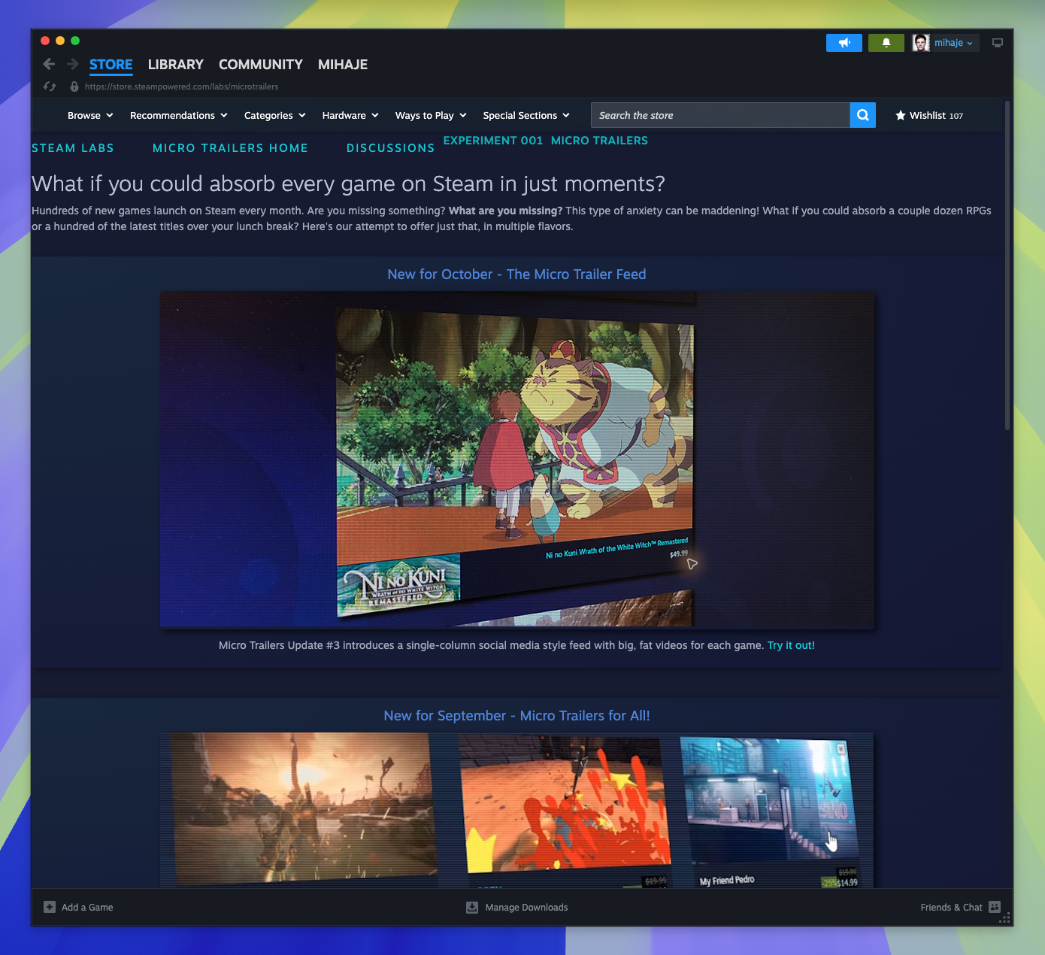1045x955 pixels.
Task: Open the Friends & Chat icon
Action: click(x=995, y=907)
